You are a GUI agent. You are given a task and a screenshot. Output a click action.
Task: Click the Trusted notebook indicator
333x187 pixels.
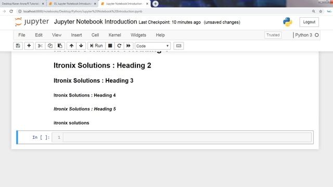click(273, 35)
